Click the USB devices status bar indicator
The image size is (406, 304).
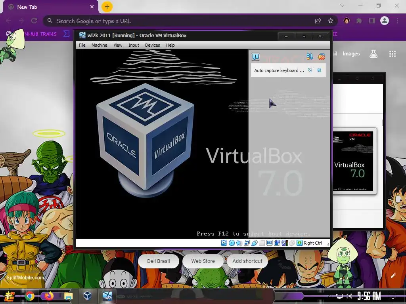[254, 243]
